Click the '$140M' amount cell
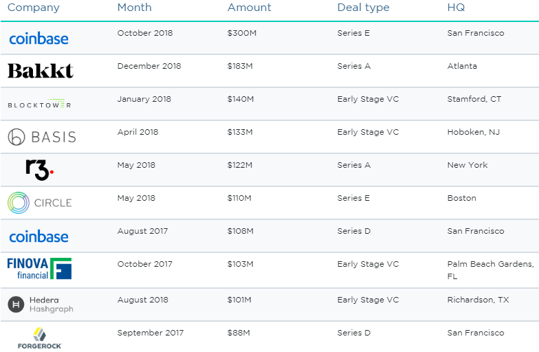 point(241,99)
